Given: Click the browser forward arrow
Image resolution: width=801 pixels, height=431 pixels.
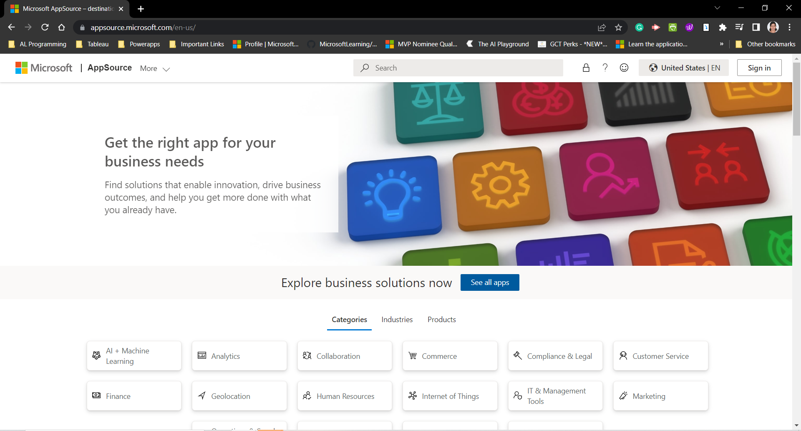Looking at the screenshot, I should point(28,27).
